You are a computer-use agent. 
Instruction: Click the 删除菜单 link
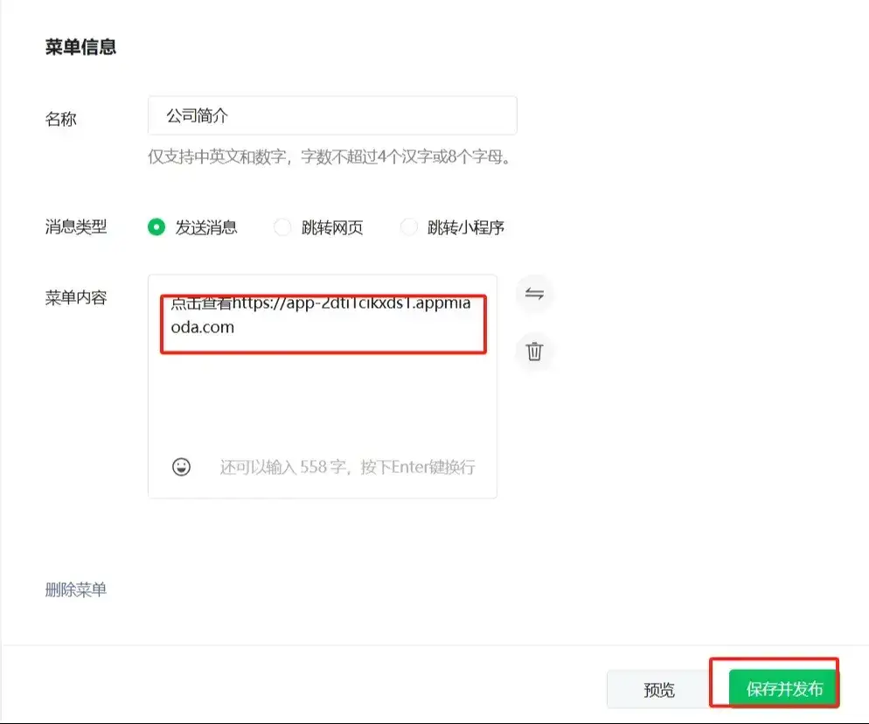coord(76,589)
